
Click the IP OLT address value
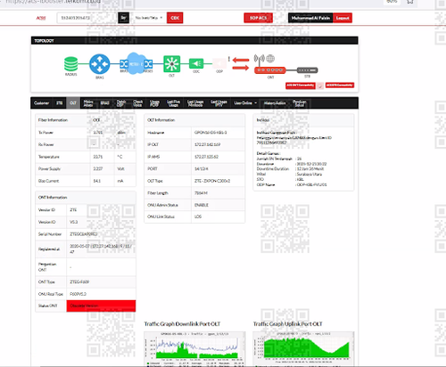pyautogui.click(x=208, y=144)
